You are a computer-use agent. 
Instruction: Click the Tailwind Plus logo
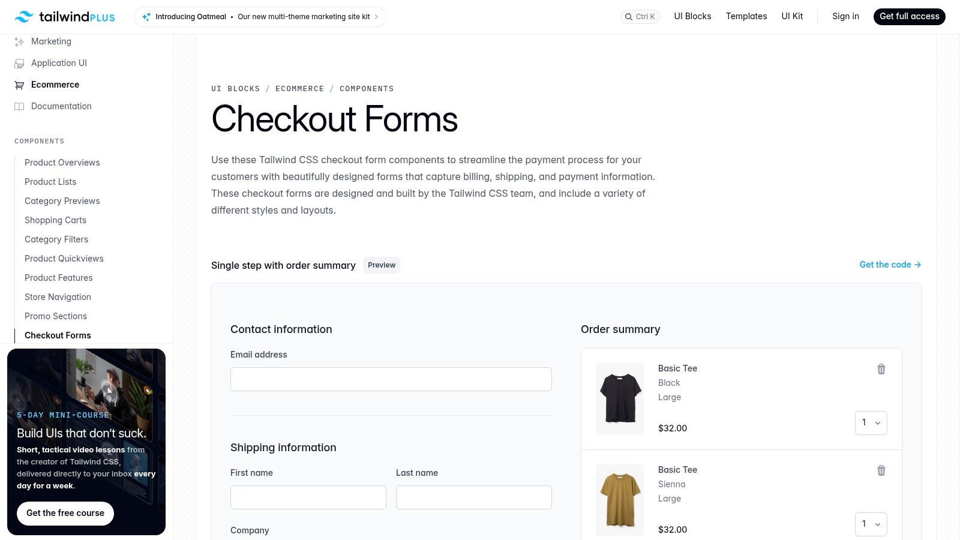coord(65,17)
